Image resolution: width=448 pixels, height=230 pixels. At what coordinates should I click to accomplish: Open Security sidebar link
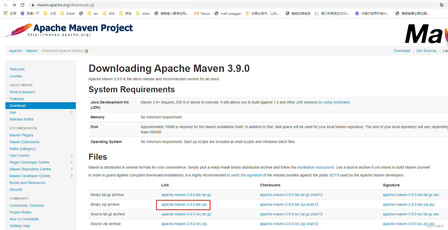tap(16, 189)
